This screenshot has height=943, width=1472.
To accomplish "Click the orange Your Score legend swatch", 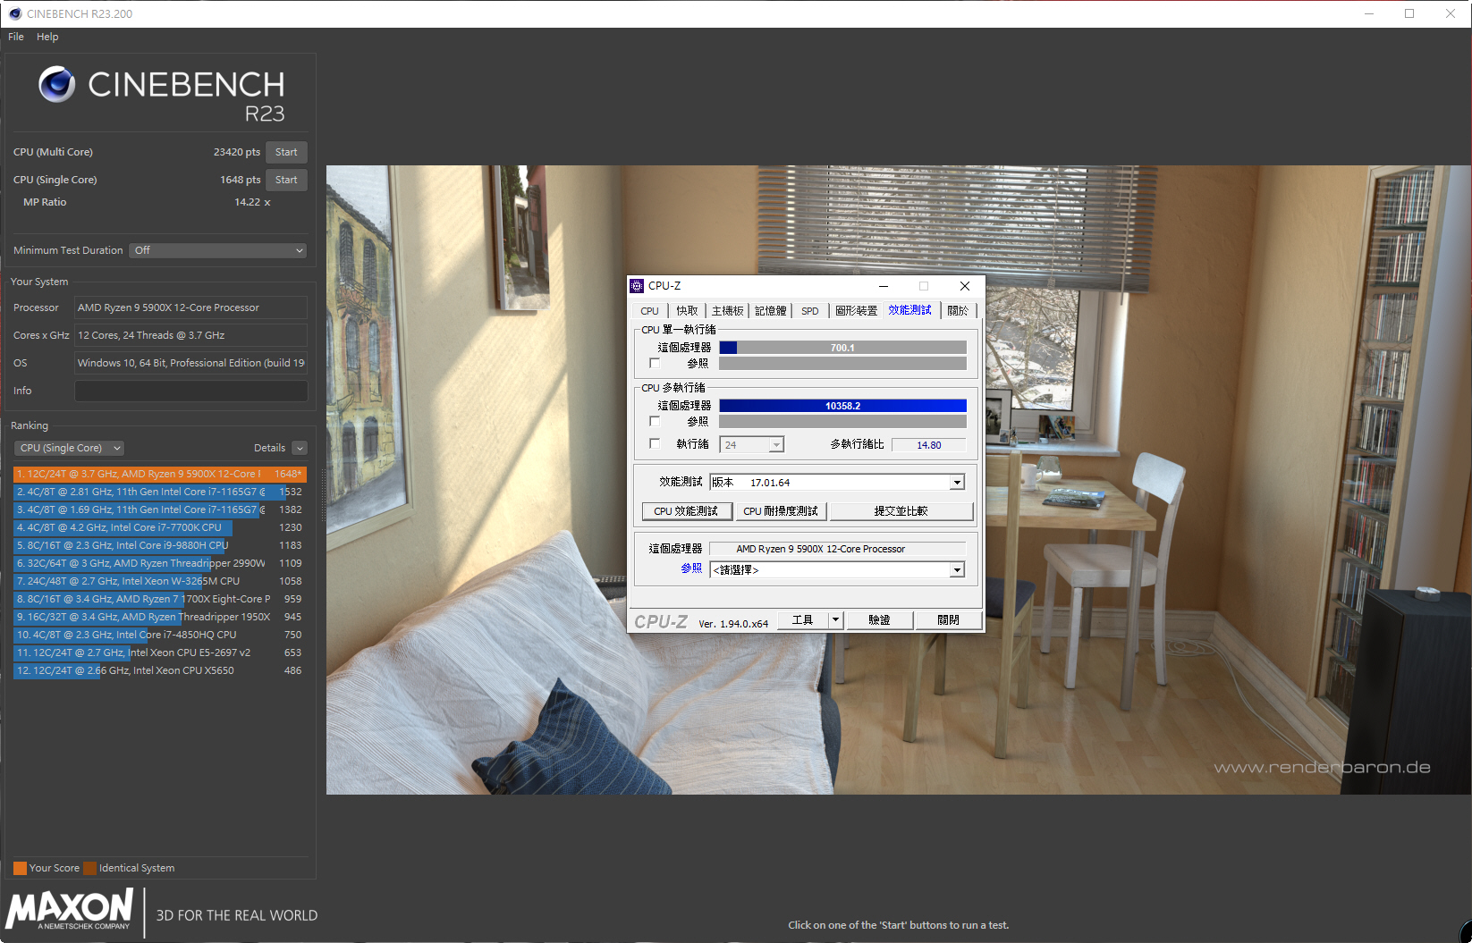I will click(20, 868).
